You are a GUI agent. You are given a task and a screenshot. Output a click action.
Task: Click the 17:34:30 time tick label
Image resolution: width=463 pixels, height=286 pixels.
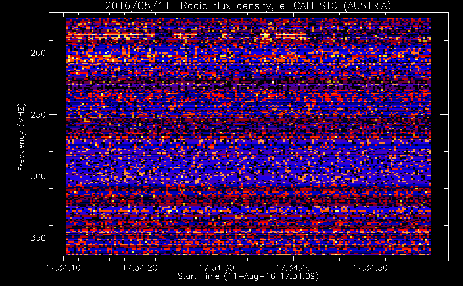(x=217, y=268)
